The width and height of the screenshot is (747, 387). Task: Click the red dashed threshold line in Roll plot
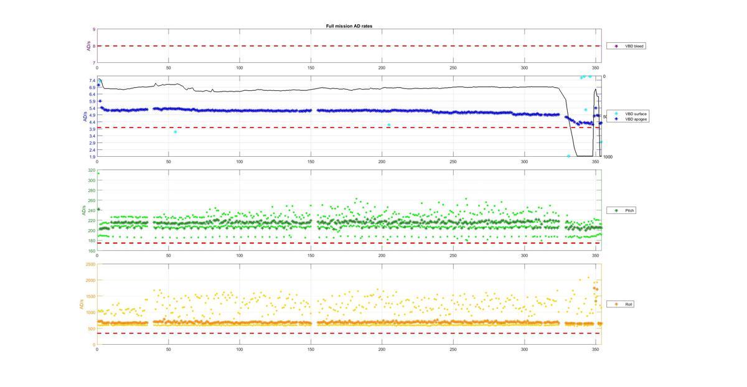(349, 333)
